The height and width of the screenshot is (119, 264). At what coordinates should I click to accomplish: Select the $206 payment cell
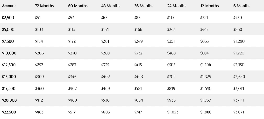tap(39, 53)
